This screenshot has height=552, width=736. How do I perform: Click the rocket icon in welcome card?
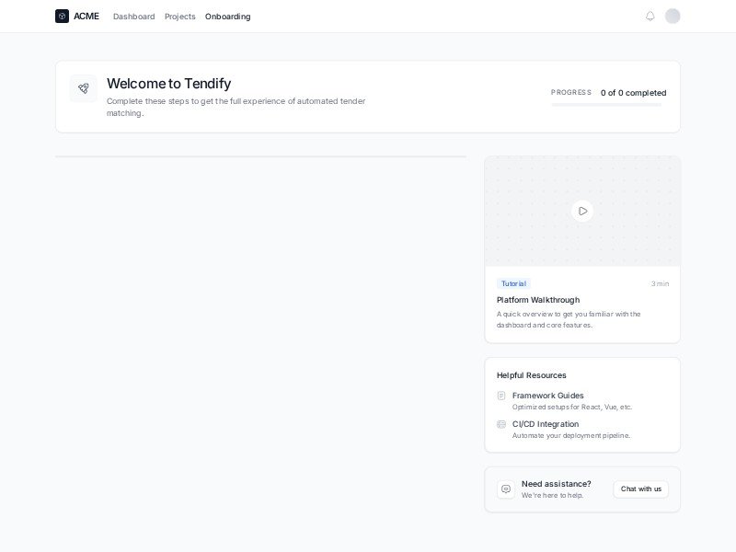[83, 88]
